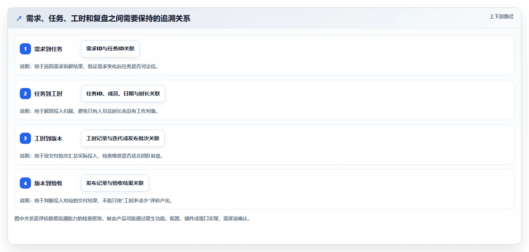This screenshot has width=529, height=252.
Task: Click the step 4 number badge
Action: [25, 183]
